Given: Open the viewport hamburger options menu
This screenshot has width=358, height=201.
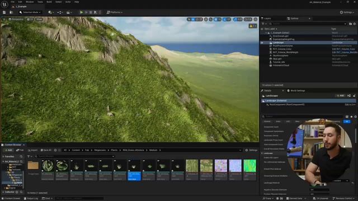Looking at the screenshot, I should pyautogui.click(x=4, y=20).
